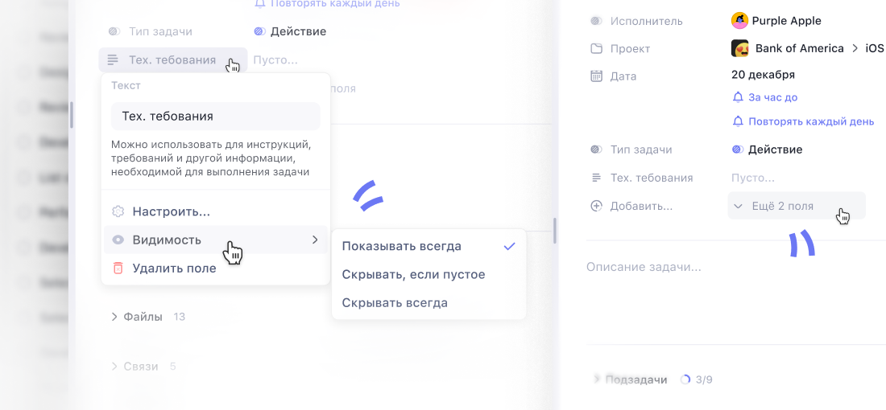The image size is (886, 410).
Task: Click the Действие status icon in left panel
Action: point(259,31)
